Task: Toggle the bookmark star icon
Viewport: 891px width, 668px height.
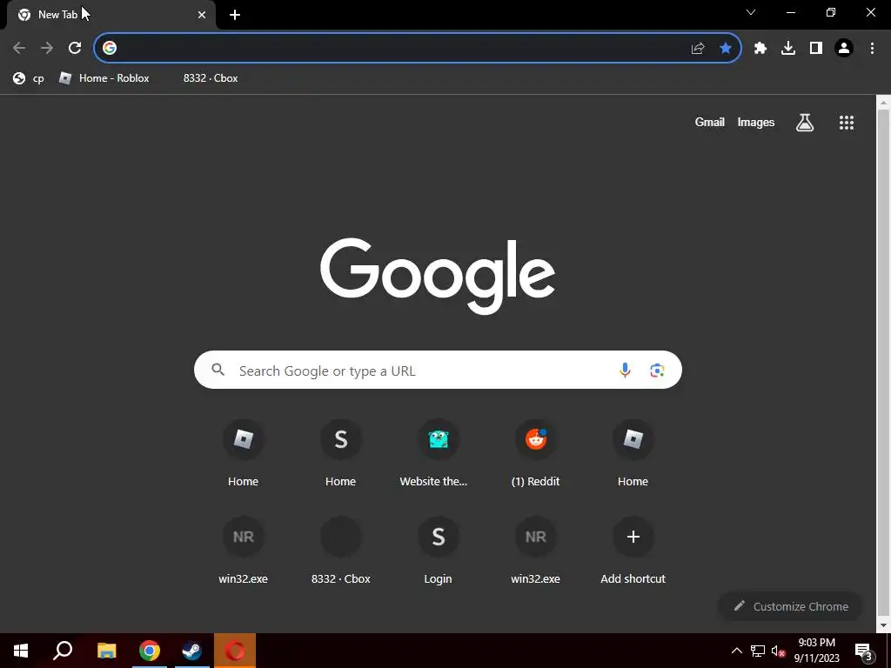Action: tap(726, 48)
